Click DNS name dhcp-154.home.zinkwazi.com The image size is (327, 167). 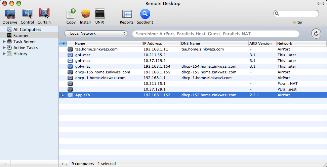(209, 66)
